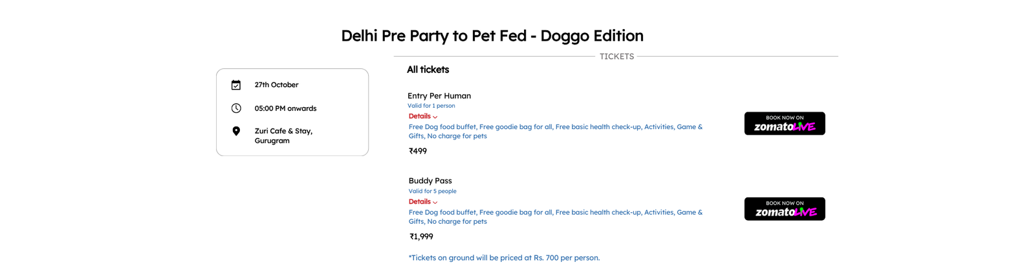Click the ₹499 price

click(418, 151)
